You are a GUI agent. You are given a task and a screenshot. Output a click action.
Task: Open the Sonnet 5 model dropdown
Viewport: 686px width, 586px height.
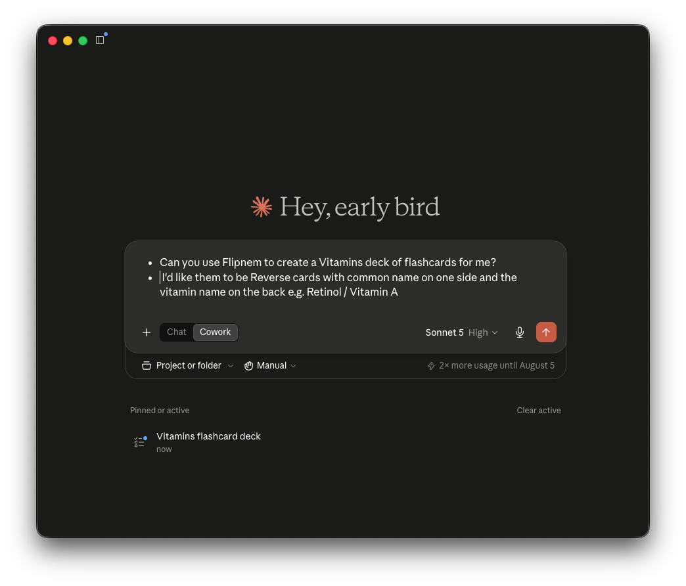[461, 332]
